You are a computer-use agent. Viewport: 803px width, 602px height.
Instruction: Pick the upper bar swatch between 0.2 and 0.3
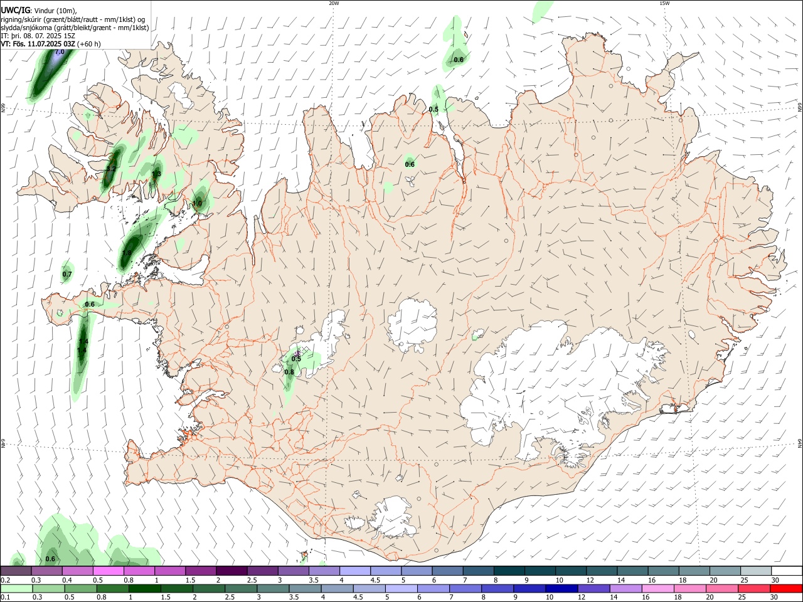pyautogui.click(x=16, y=571)
